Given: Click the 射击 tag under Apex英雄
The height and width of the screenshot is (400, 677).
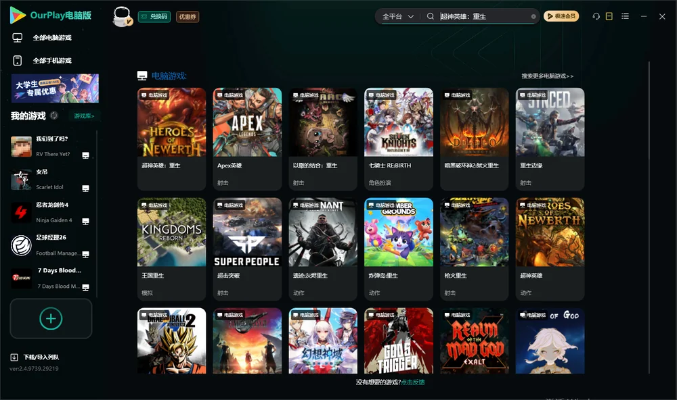Looking at the screenshot, I should coord(223,182).
